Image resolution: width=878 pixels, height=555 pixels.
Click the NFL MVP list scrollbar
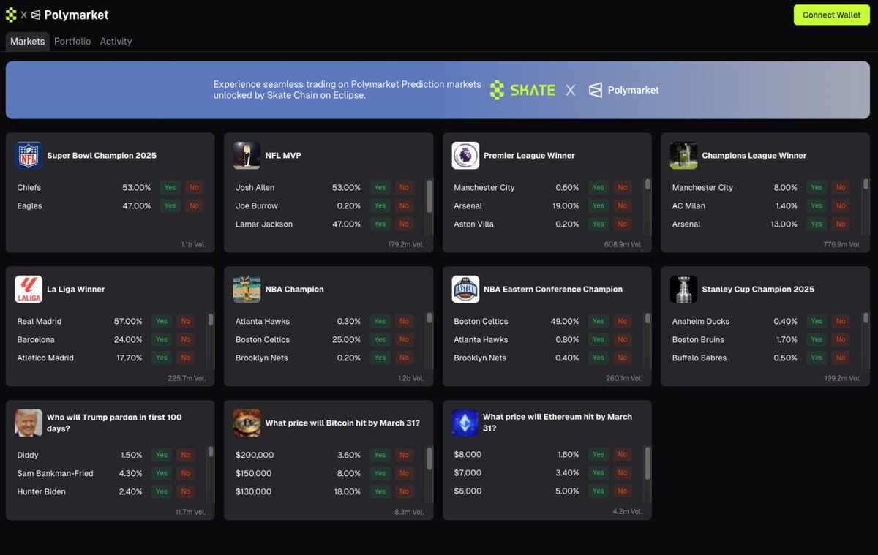(x=429, y=195)
